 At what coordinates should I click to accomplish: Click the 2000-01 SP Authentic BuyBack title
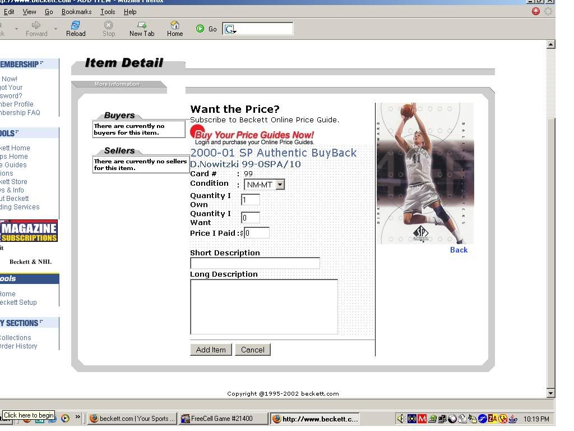[x=273, y=153]
